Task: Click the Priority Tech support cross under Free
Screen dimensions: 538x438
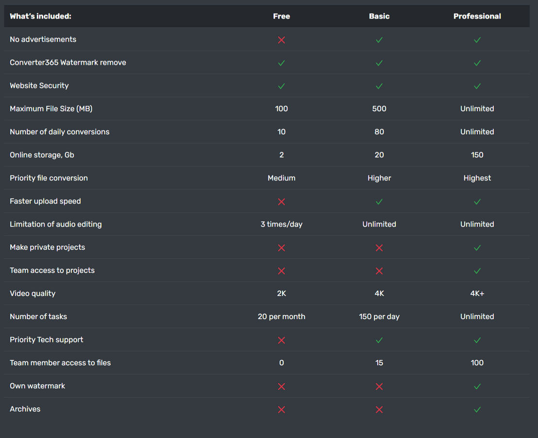Action: pos(281,340)
